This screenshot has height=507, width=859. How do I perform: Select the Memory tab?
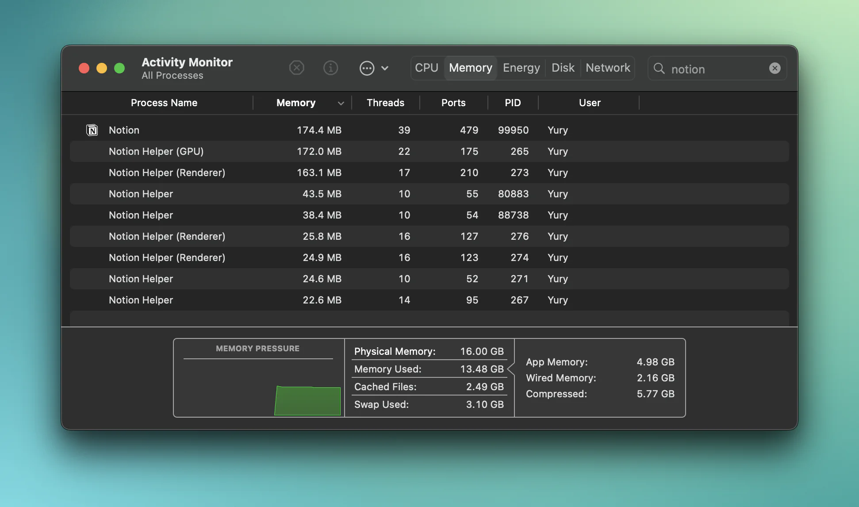click(470, 68)
